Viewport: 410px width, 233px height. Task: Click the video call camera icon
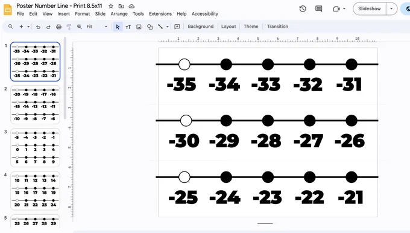[336, 9]
